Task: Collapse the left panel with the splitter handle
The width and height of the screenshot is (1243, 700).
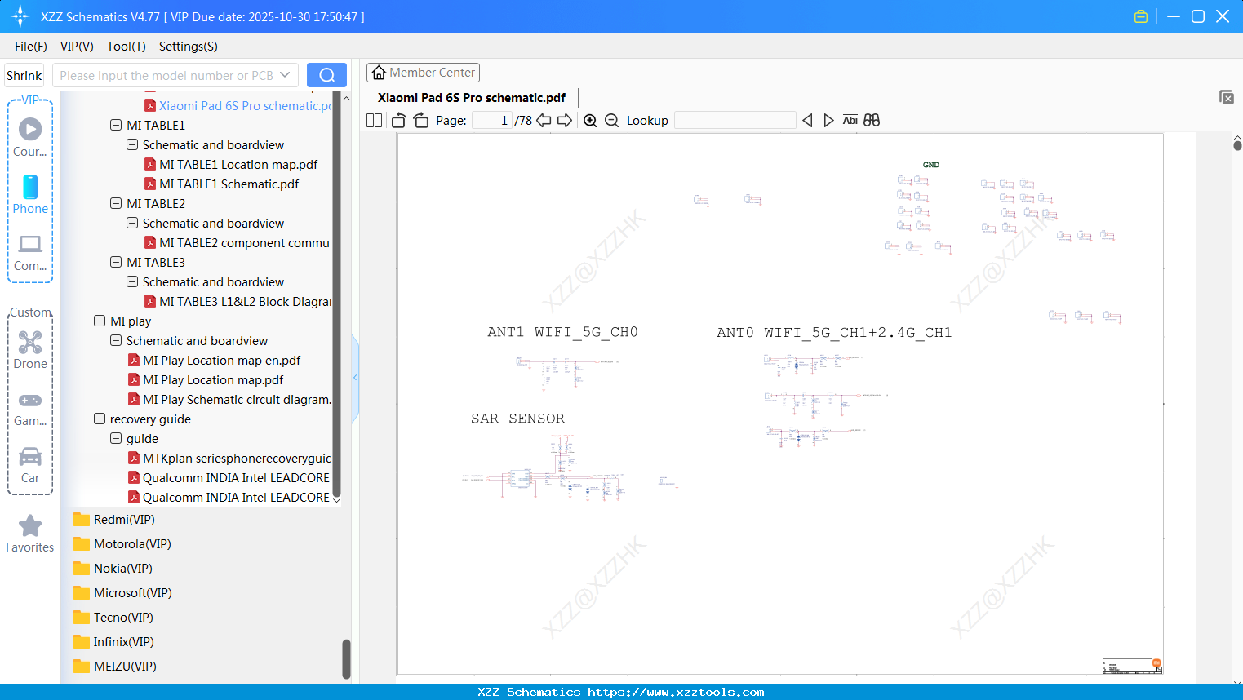Action: [355, 378]
